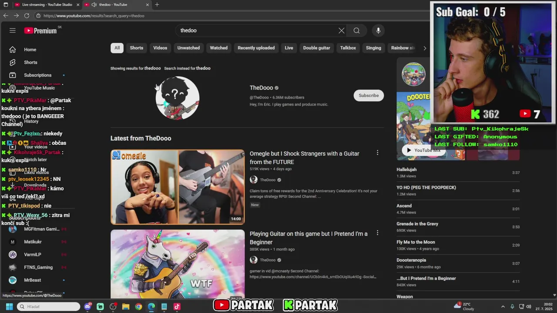Click the system tray microphone icon
This screenshot has width=557, height=313.
pyautogui.click(x=512, y=306)
